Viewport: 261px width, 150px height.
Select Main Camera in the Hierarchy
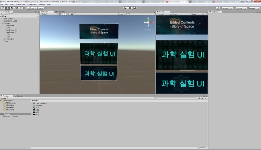(9, 19)
